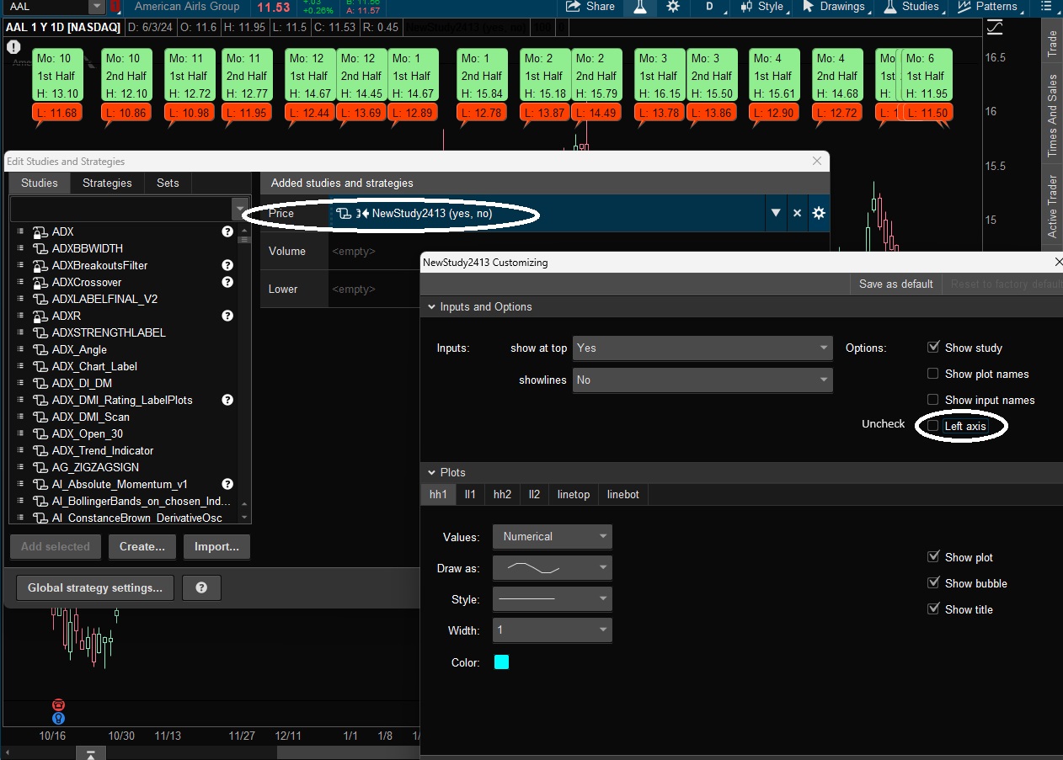Select the hh2 plot tab
The width and height of the screenshot is (1063, 760).
[502, 494]
